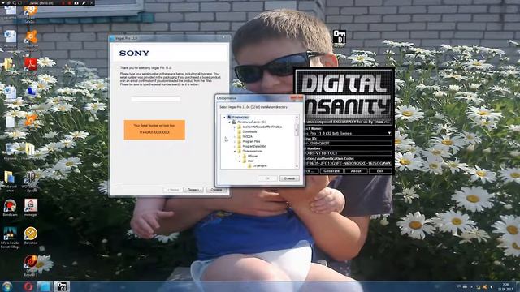Click the pencil icon in the recorder bar
520x292 pixels.
point(84,3)
